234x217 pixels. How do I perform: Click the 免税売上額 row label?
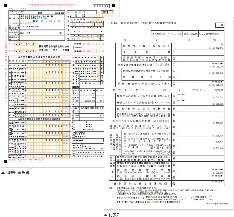[146, 52]
